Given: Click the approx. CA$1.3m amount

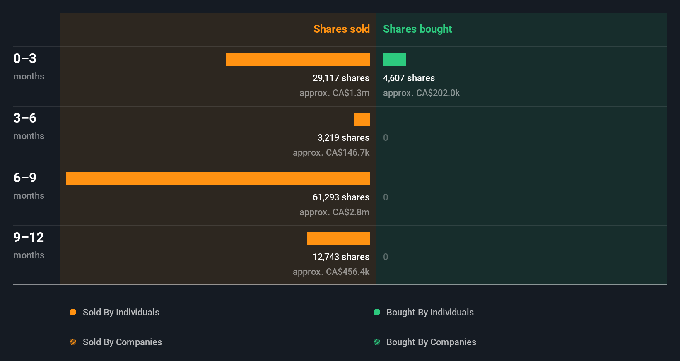Looking at the screenshot, I should click(x=334, y=93).
